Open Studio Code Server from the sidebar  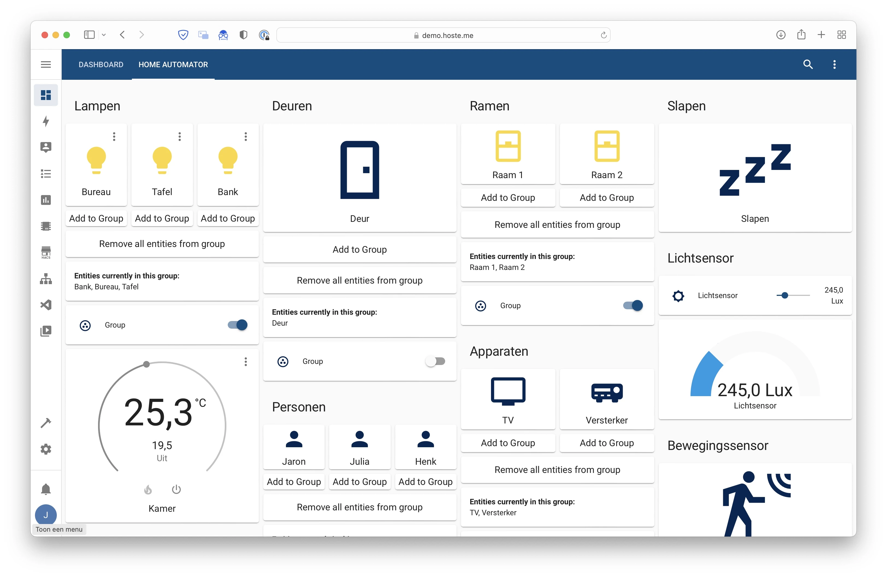point(46,305)
